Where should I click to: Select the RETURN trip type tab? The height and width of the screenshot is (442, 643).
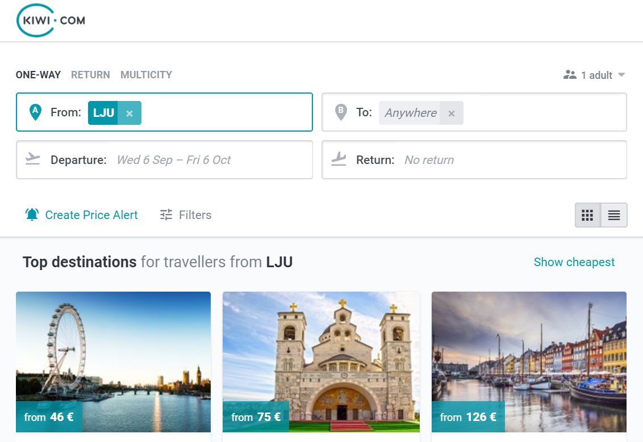tap(90, 75)
